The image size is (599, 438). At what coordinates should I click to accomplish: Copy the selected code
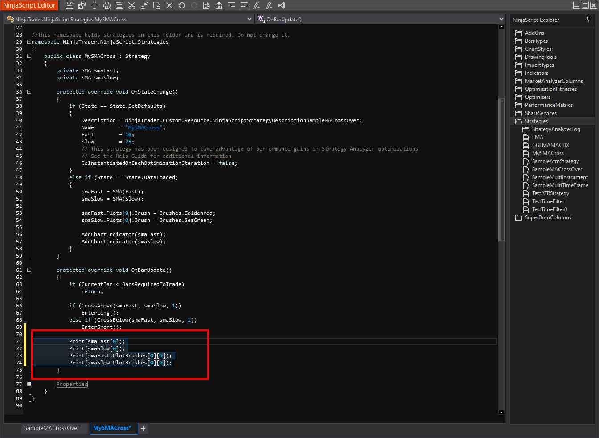click(x=144, y=5)
